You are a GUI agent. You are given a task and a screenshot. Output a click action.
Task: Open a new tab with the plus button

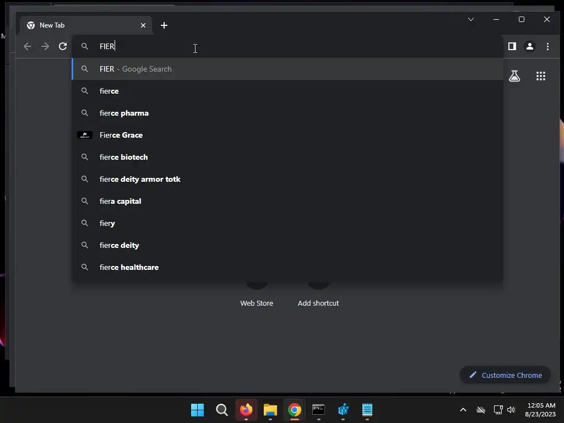coord(164,25)
